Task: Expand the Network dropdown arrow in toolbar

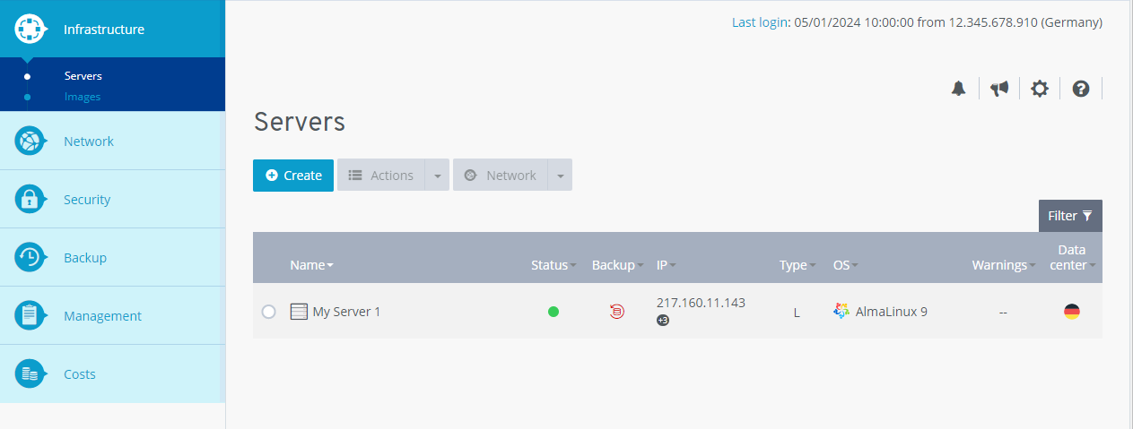Action: tap(560, 176)
